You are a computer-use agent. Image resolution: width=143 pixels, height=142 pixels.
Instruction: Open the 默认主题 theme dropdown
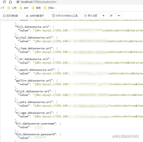tap(94, 16)
